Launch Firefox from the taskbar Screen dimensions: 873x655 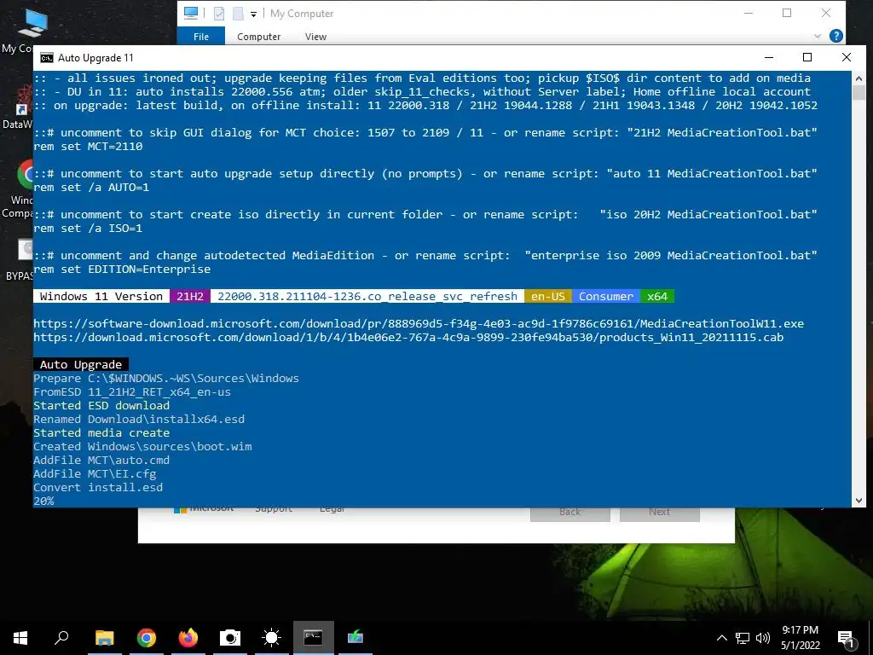[188, 637]
